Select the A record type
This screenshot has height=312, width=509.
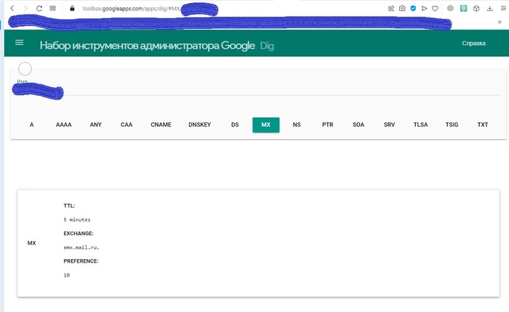31,125
